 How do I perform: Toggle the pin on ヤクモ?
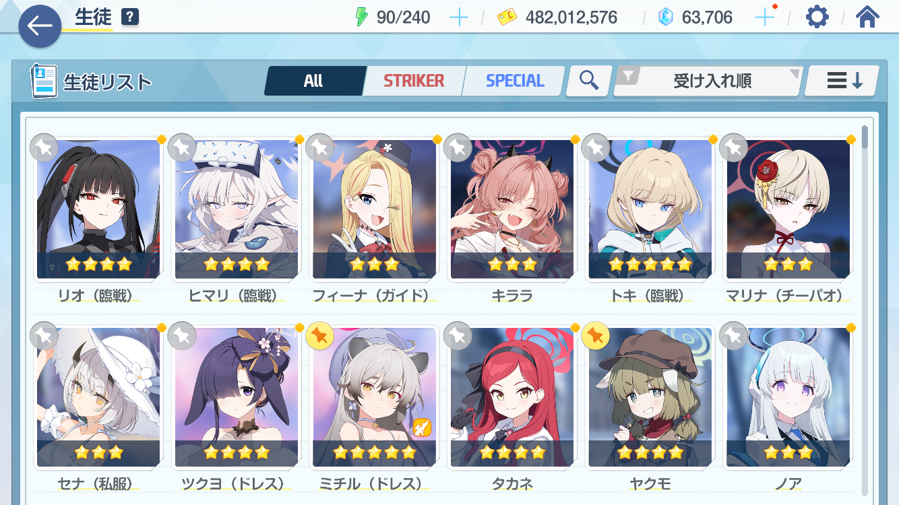click(596, 337)
